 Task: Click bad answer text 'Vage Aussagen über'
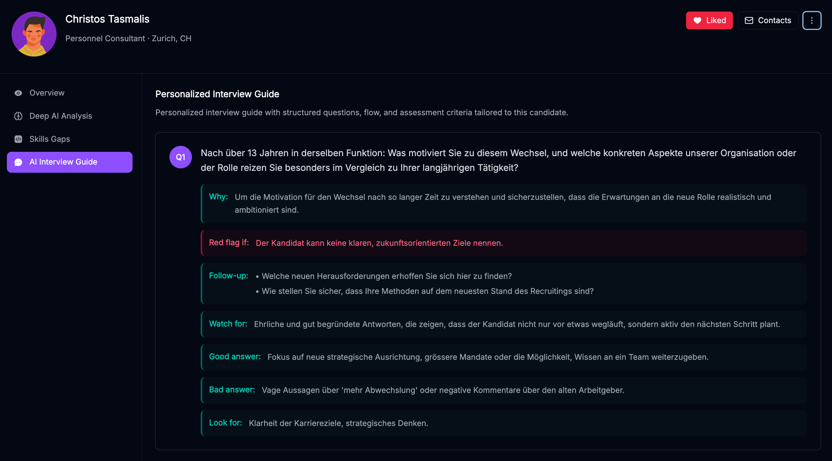[x=443, y=390]
